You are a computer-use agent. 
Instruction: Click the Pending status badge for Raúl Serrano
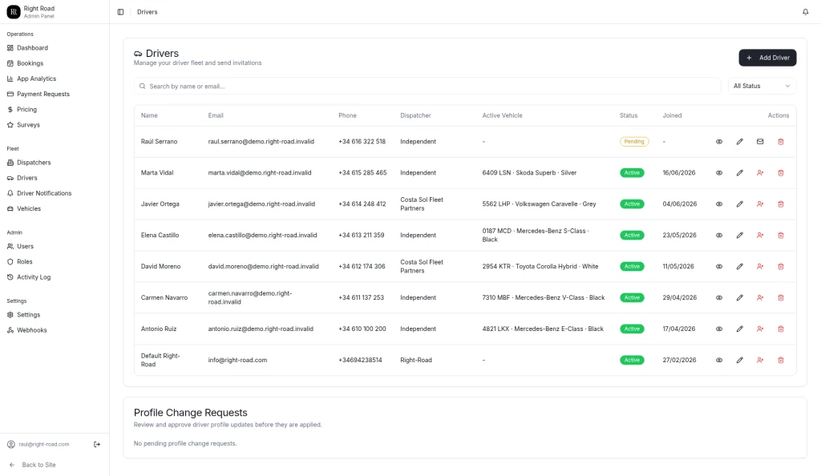click(x=634, y=142)
